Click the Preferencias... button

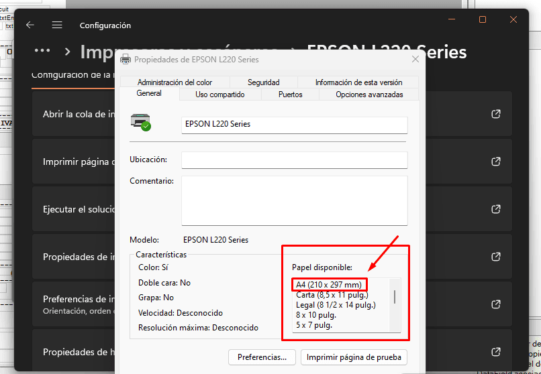pos(262,357)
